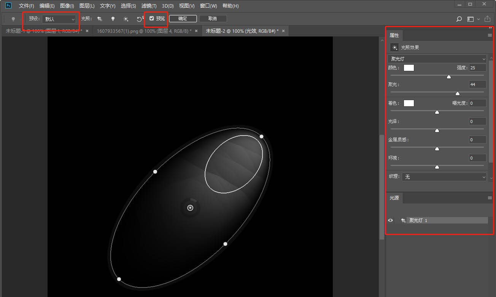This screenshot has height=297, width=496.
Task: Switch to 1607933567(1).png document tab
Action: [x=144, y=31]
